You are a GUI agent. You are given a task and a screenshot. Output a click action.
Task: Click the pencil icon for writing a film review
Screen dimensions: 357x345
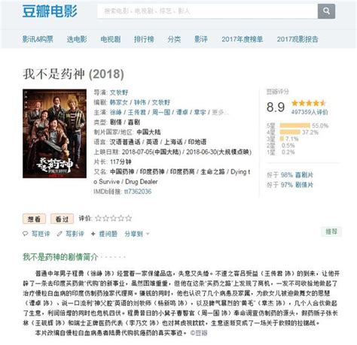click(59, 234)
